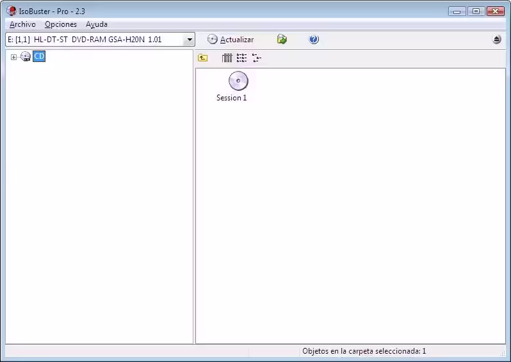The width and height of the screenshot is (511, 362).
Task: Click the IsoBuster app icon in title bar
Action: point(12,11)
